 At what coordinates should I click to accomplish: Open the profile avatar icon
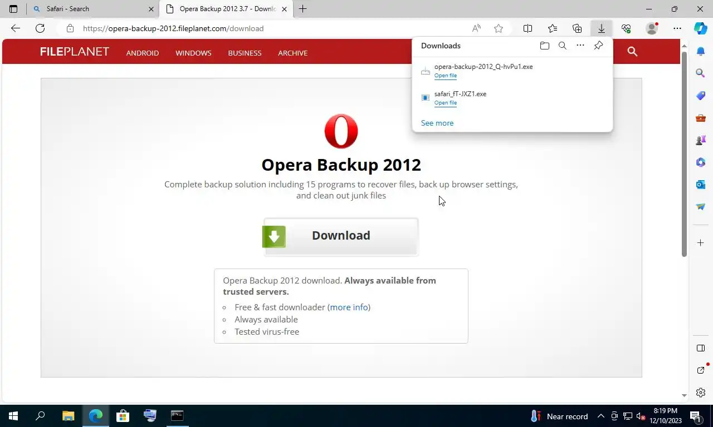click(x=651, y=28)
